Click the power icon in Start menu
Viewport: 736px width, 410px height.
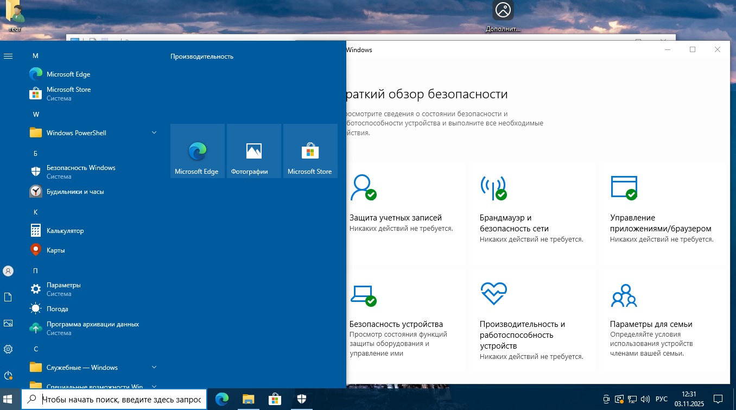click(x=8, y=375)
